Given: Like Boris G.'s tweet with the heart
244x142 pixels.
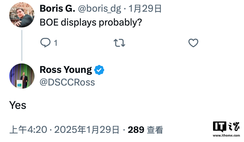Looking at the screenshot, I should point(193,43).
